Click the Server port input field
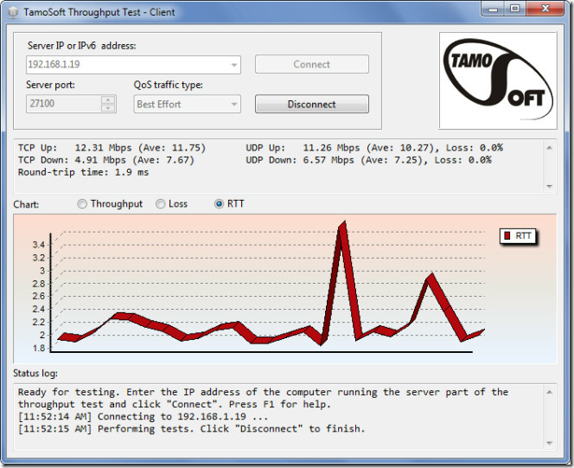The image size is (574, 468). pyautogui.click(x=64, y=104)
